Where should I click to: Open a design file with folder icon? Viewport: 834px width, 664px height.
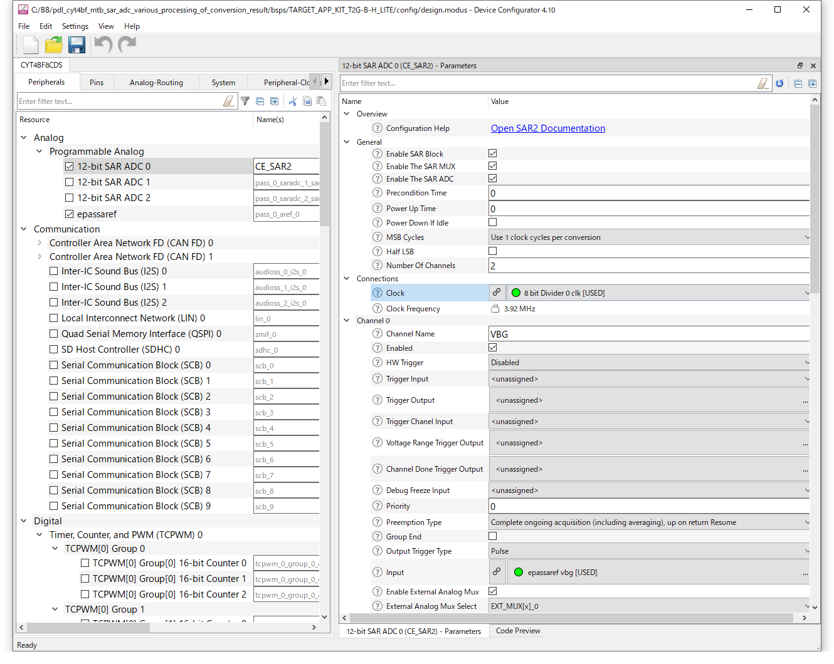coord(54,44)
